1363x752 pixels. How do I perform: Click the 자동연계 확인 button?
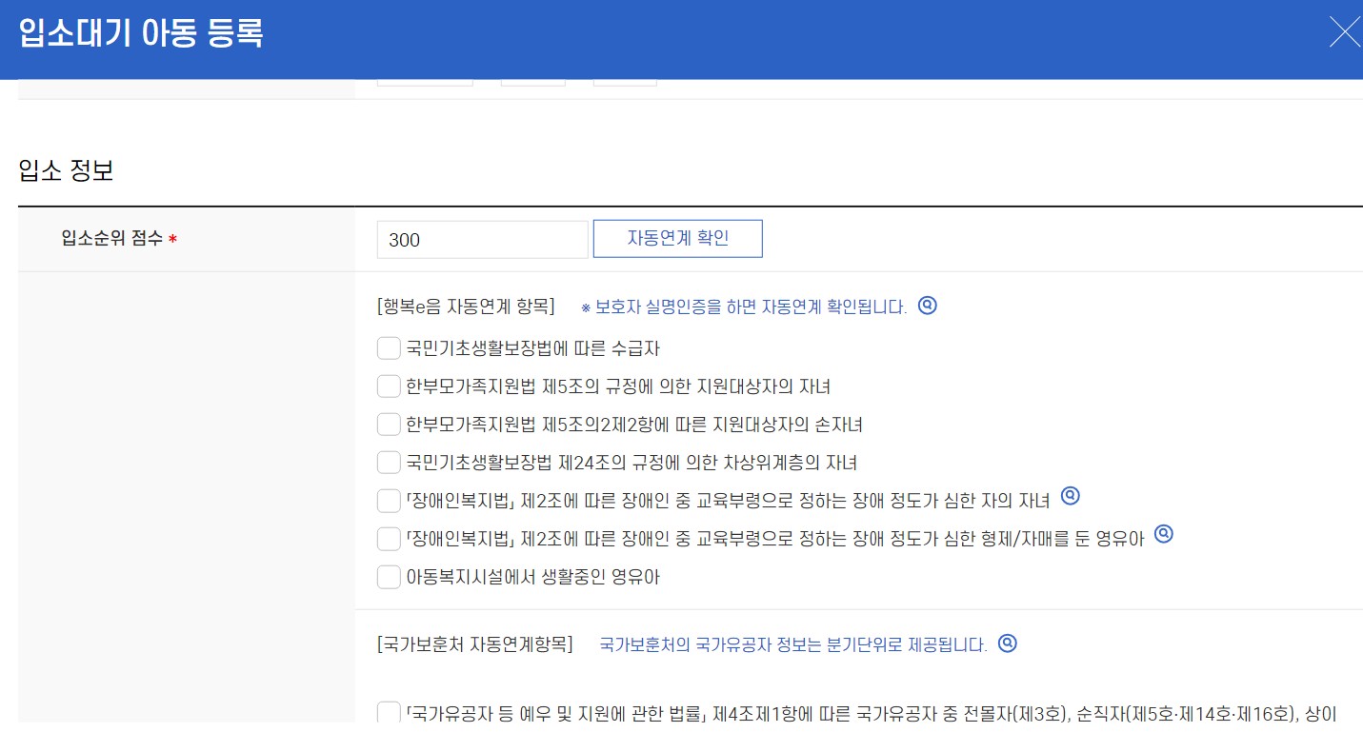[678, 239]
